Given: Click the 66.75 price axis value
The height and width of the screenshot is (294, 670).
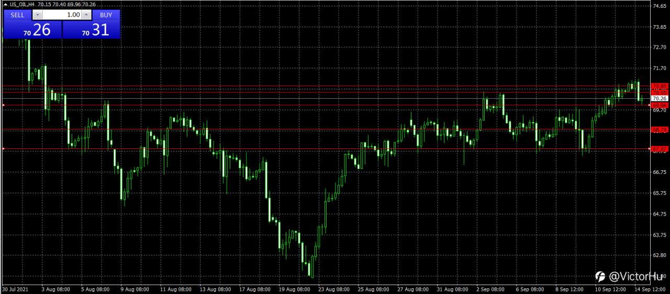Looking at the screenshot, I should pyautogui.click(x=659, y=172).
